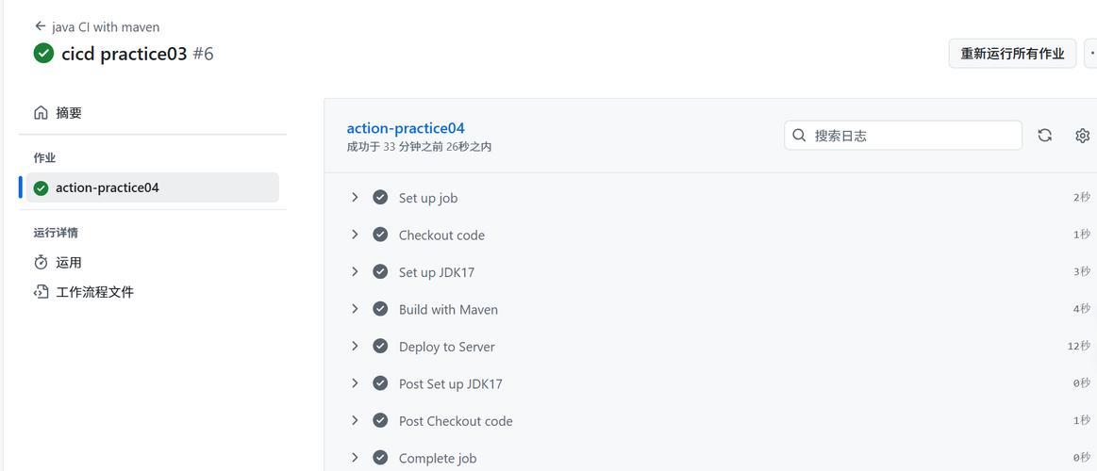
Task: Click the workflow file icon
Action: (x=41, y=292)
